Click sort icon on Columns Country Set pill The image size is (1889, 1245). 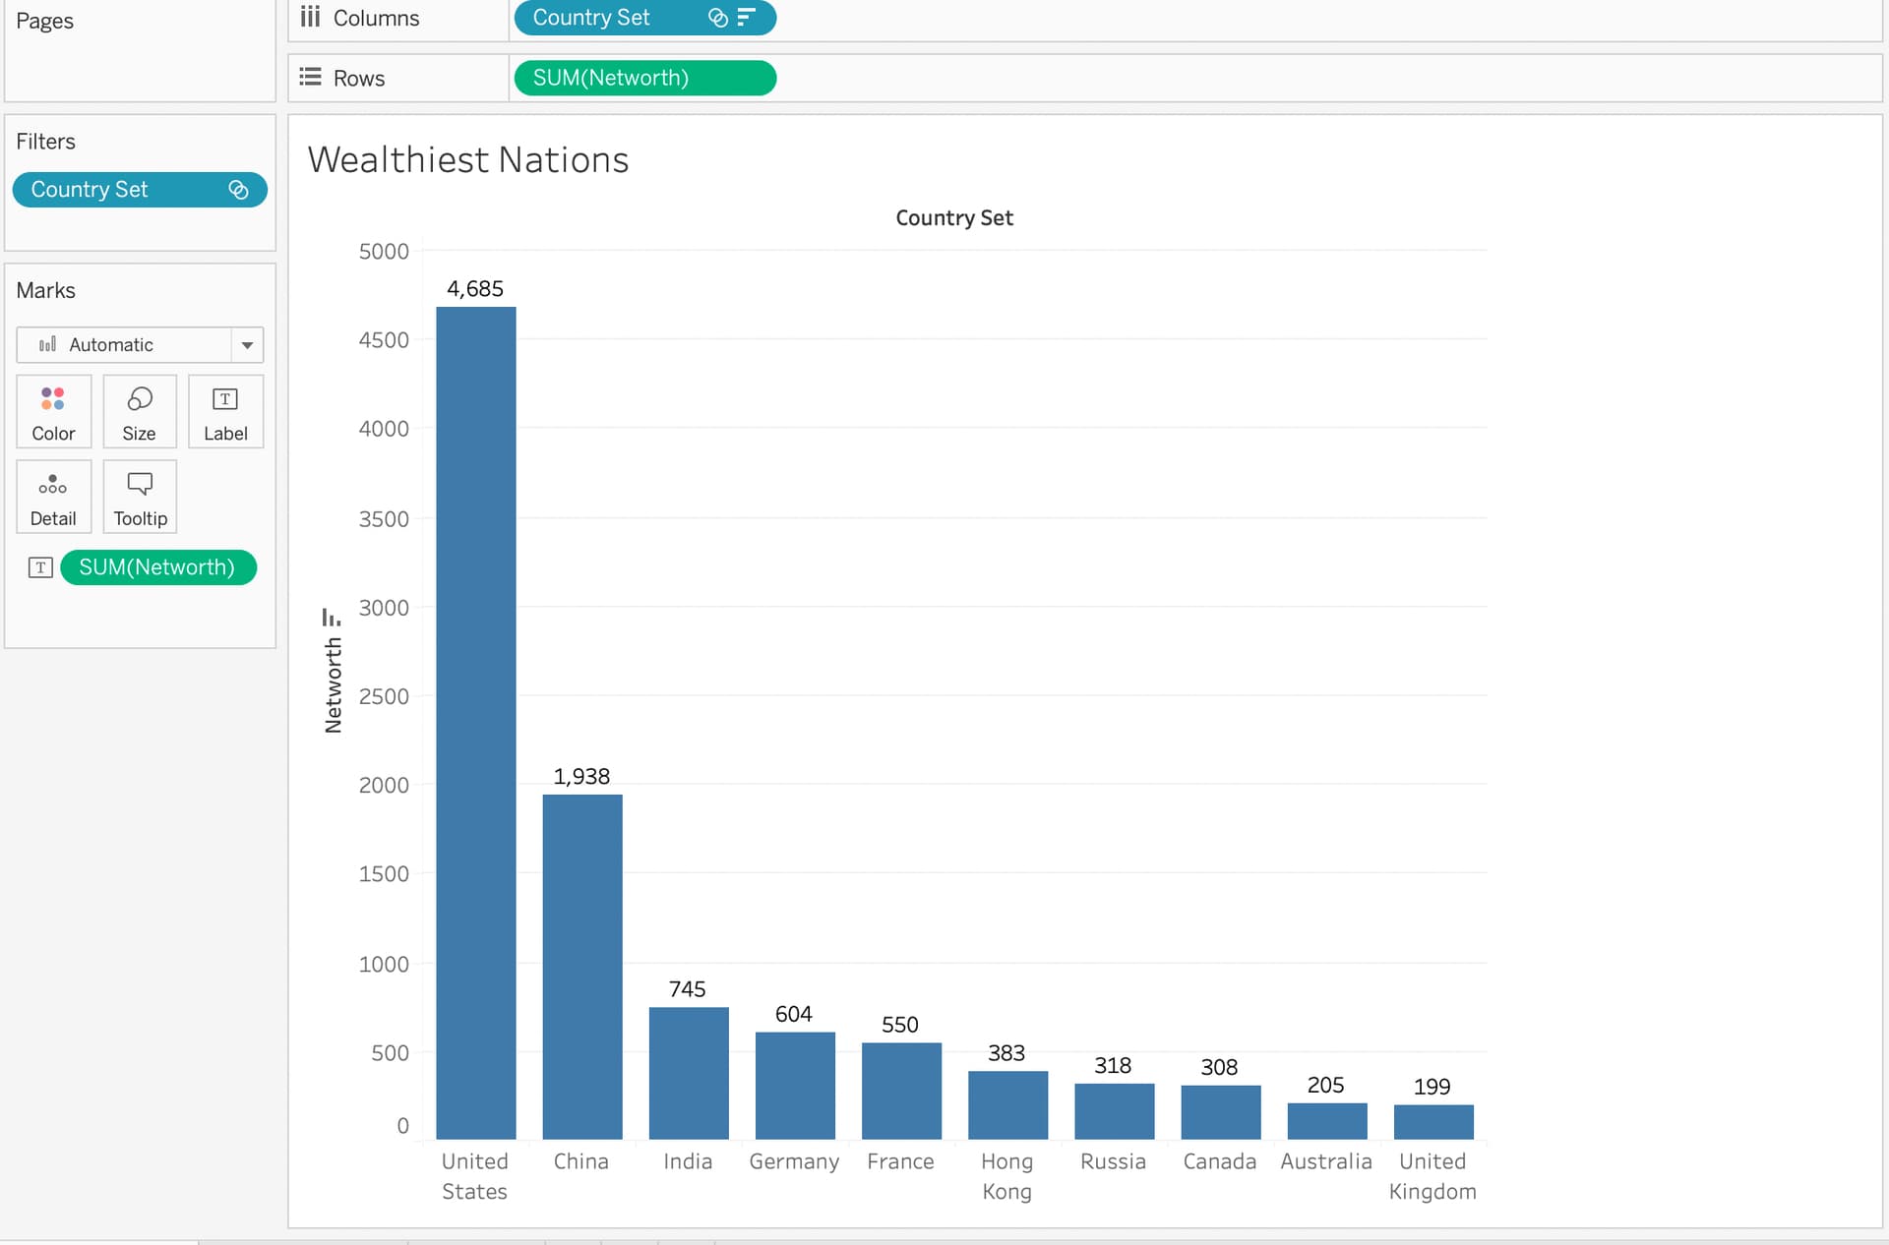[x=747, y=18]
